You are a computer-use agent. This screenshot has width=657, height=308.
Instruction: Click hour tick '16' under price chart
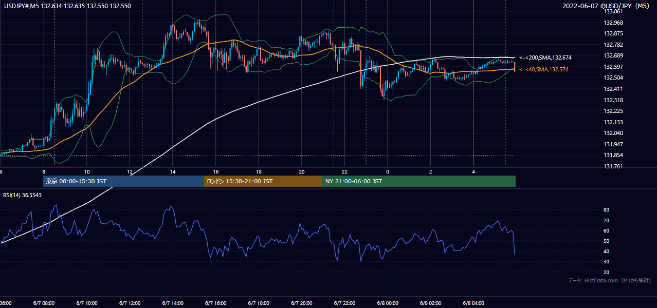(216, 171)
